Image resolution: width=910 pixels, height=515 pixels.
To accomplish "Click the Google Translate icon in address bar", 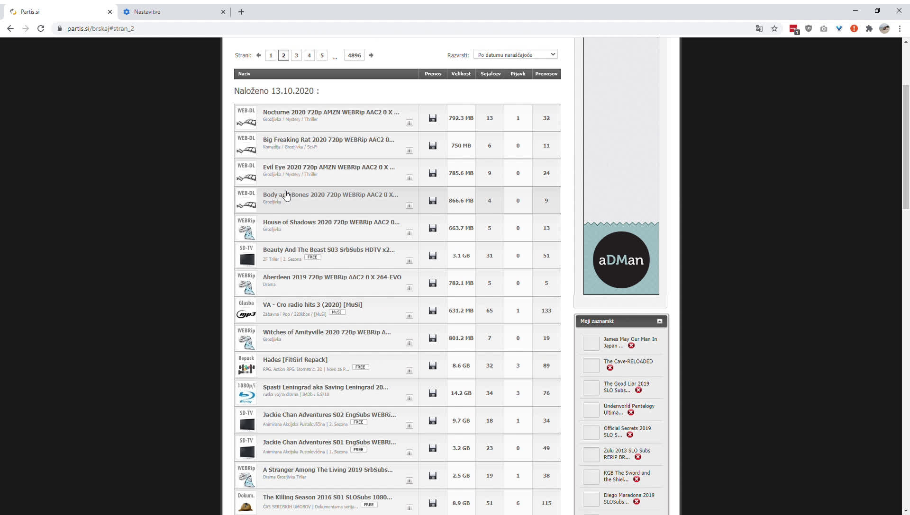I will 759,28.
